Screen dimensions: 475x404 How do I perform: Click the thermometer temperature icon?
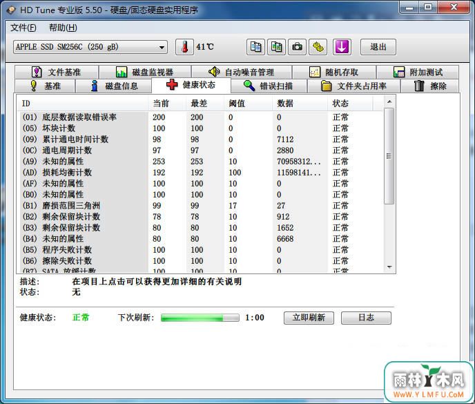[184, 47]
